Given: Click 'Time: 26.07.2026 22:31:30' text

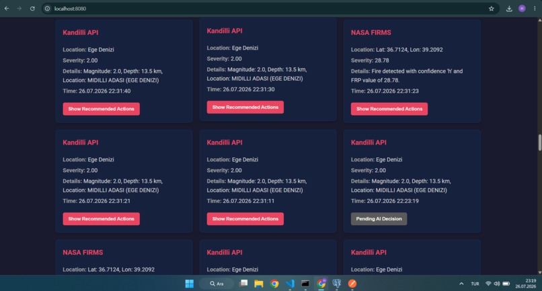Looking at the screenshot, I should point(241,89).
